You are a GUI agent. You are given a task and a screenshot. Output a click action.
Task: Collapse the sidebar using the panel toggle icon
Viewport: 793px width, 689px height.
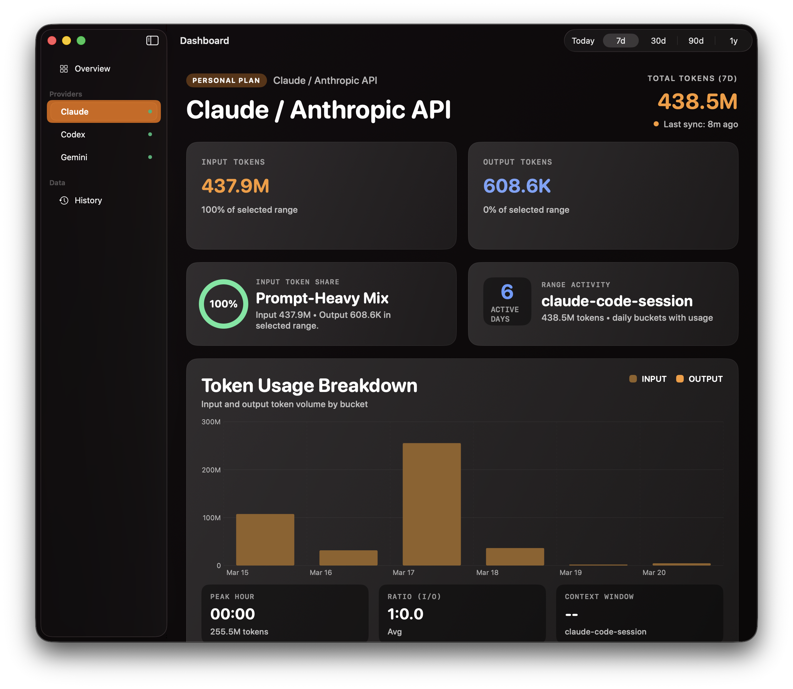(152, 41)
